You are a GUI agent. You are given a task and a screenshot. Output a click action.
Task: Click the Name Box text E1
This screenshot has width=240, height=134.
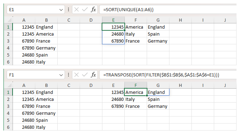[x=12, y=10]
